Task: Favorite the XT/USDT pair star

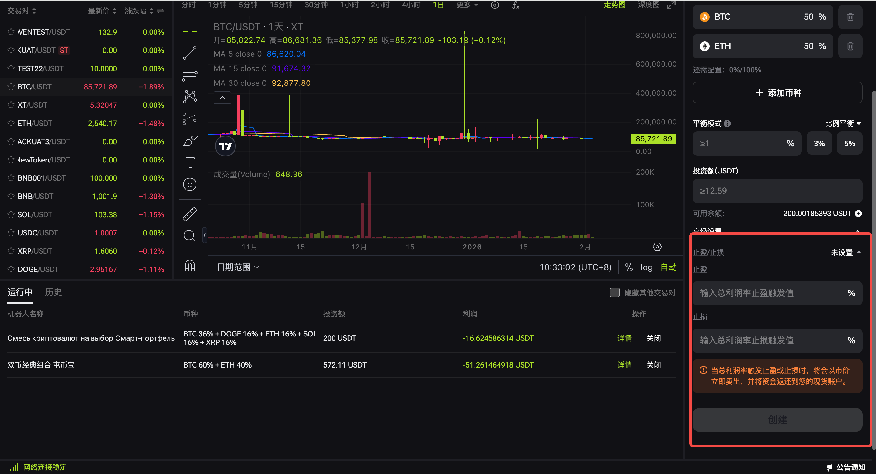Action: tap(11, 105)
